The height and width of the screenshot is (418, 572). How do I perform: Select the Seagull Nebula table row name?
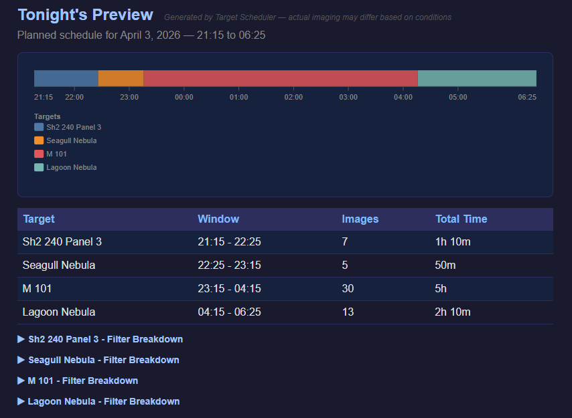pos(59,266)
